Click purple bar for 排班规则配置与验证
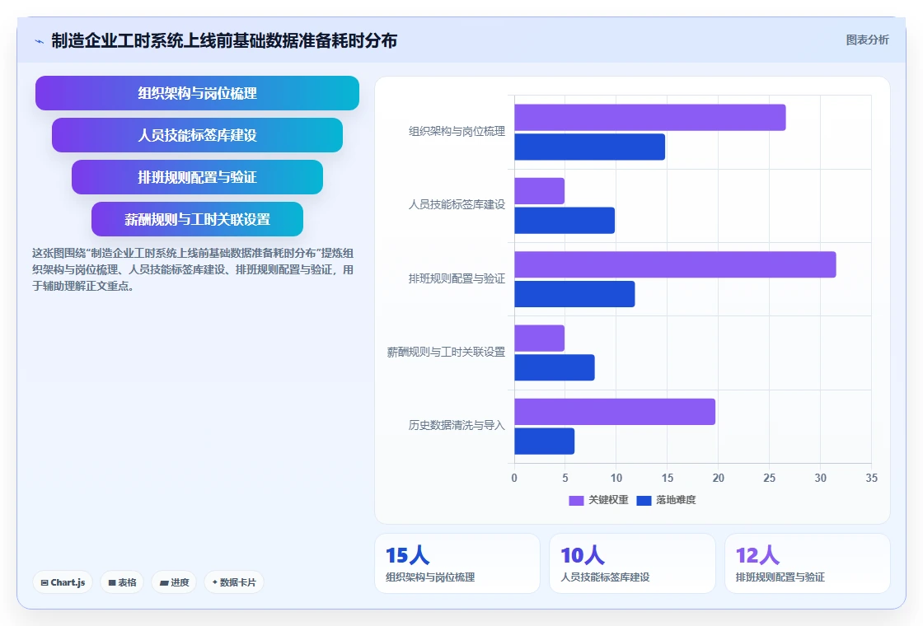The width and height of the screenshot is (923, 626). [x=675, y=264]
